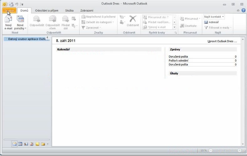Viewport: 247px width, 156px height.
Task: Click the 10 % zoom level text
Action: (x=203, y=150)
